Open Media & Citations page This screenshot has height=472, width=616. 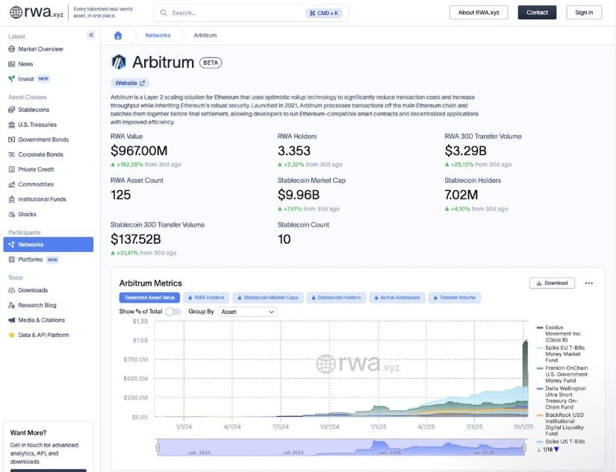point(41,320)
